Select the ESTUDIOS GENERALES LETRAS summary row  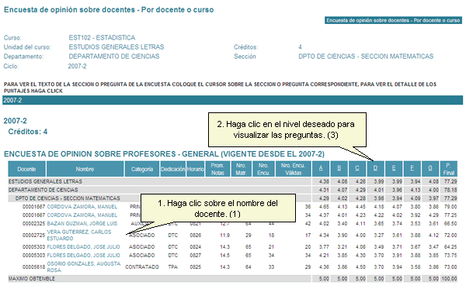pyautogui.click(x=233, y=181)
